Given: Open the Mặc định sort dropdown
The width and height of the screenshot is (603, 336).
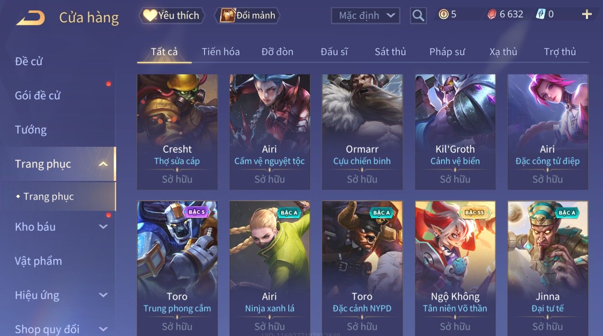Looking at the screenshot, I should (365, 16).
